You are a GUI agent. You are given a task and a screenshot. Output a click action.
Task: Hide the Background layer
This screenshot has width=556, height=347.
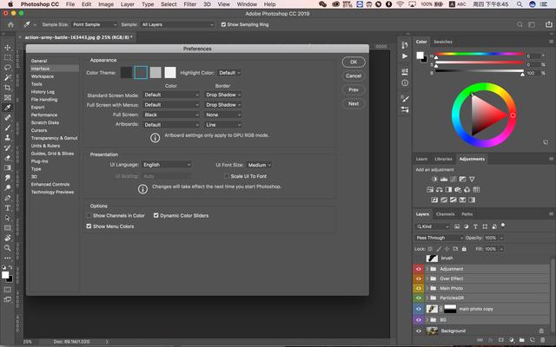tap(419, 331)
